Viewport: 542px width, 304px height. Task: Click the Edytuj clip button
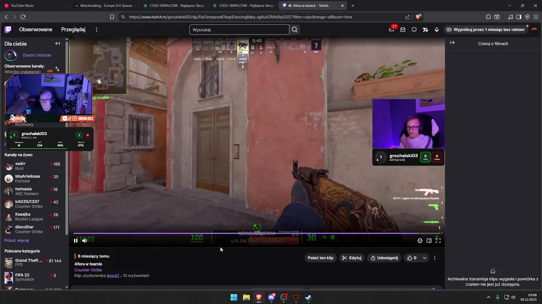[x=352, y=258]
